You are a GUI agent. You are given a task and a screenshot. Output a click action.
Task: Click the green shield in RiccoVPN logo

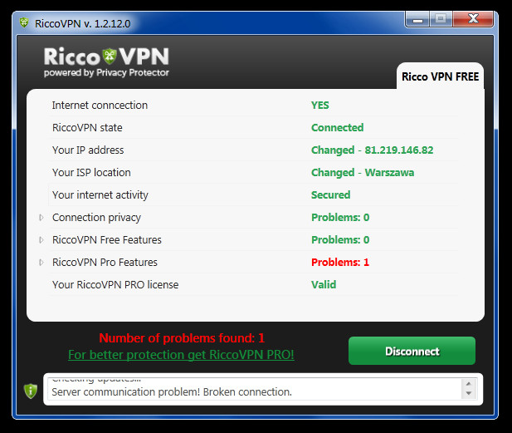click(x=110, y=57)
